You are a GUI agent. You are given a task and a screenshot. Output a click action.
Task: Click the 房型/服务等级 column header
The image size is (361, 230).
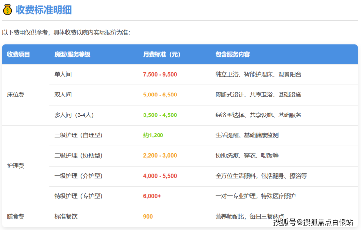coord(72,54)
